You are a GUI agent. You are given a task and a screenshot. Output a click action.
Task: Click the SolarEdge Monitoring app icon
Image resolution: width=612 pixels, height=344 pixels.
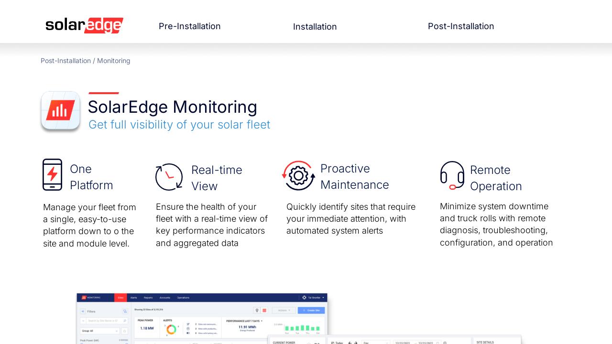[x=60, y=110]
